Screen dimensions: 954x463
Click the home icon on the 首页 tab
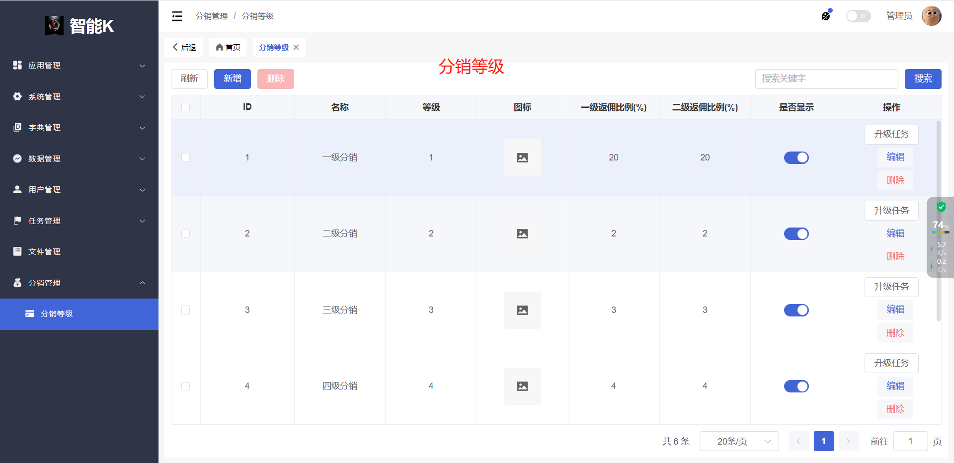tap(220, 47)
